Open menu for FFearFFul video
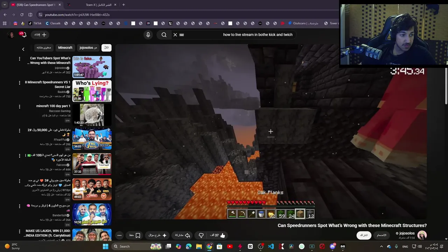448x252 pixels. [20, 131]
